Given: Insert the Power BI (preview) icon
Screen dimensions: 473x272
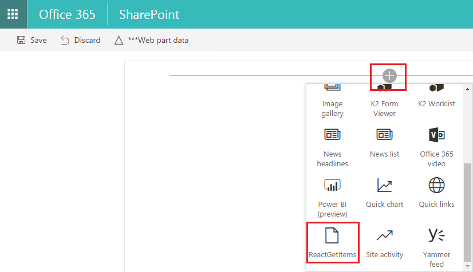Looking at the screenshot, I should [x=332, y=185].
